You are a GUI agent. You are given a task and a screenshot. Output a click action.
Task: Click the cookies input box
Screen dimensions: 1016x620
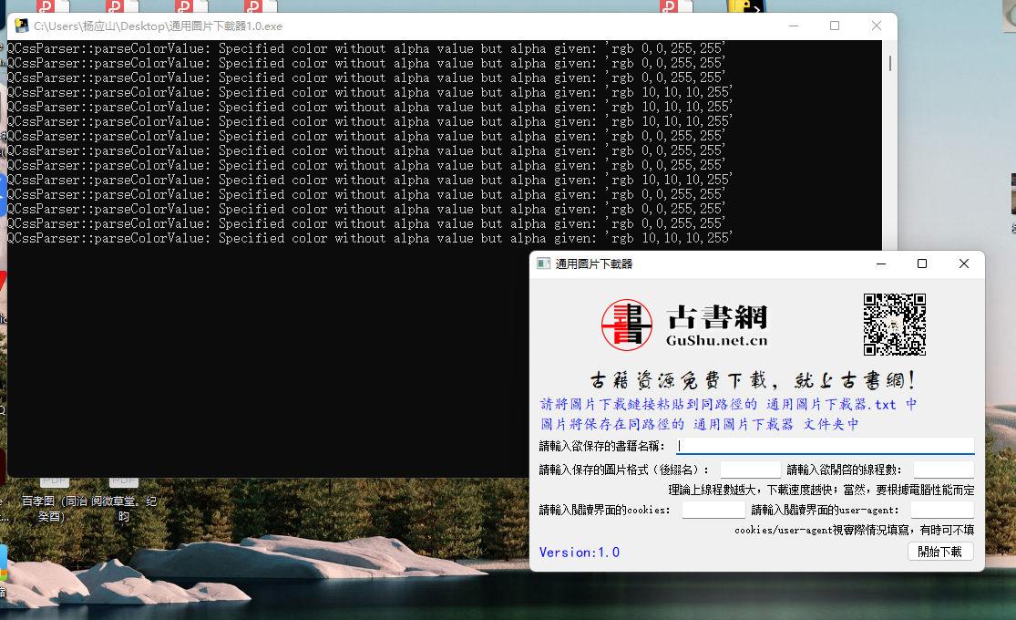click(713, 509)
